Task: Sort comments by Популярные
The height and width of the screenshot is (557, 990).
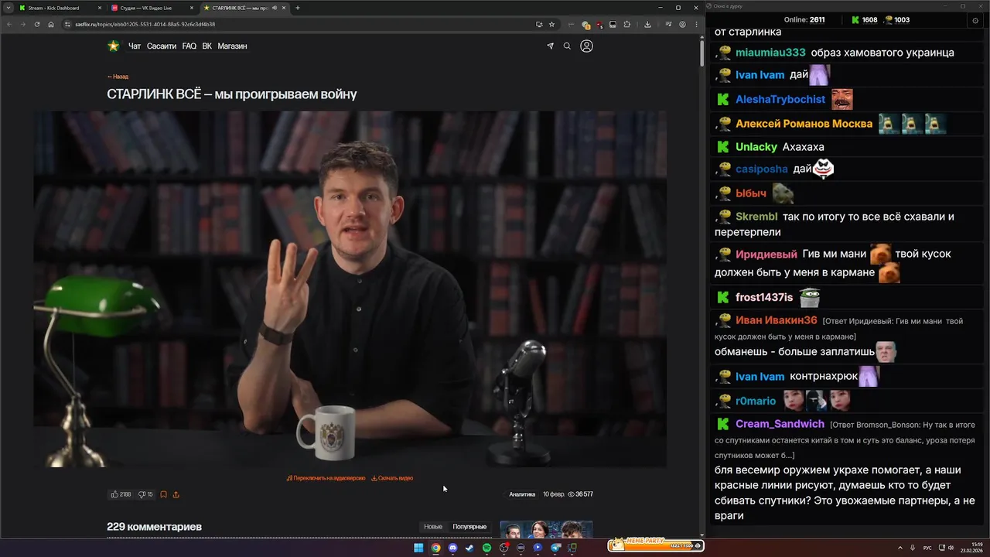Action: pyautogui.click(x=469, y=527)
